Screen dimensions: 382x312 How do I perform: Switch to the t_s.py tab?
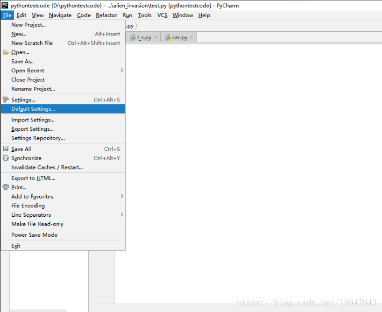[x=143, y=37]
